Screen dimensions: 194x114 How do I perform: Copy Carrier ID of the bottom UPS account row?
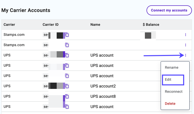67,107
